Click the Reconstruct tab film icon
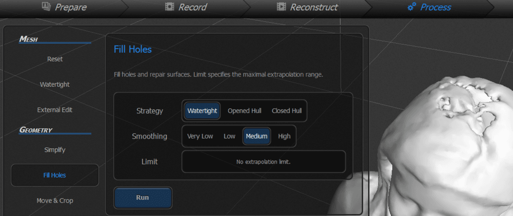 pyautogui.click(x=281, y=7)
